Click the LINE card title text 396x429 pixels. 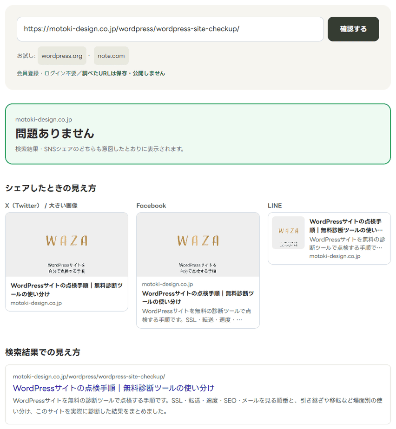(x=346, y=226)
